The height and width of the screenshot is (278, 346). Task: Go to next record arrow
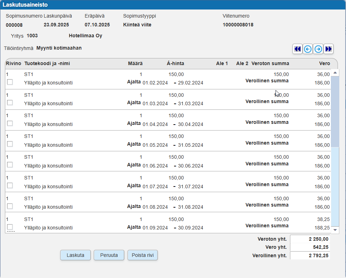pyautogui.click(x=318, y=49)
